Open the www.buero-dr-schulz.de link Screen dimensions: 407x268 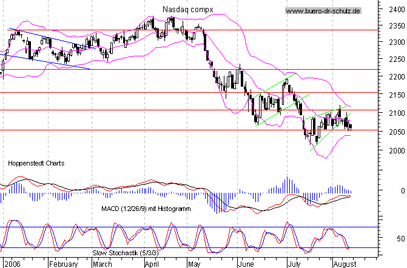[x=323, y=11]
